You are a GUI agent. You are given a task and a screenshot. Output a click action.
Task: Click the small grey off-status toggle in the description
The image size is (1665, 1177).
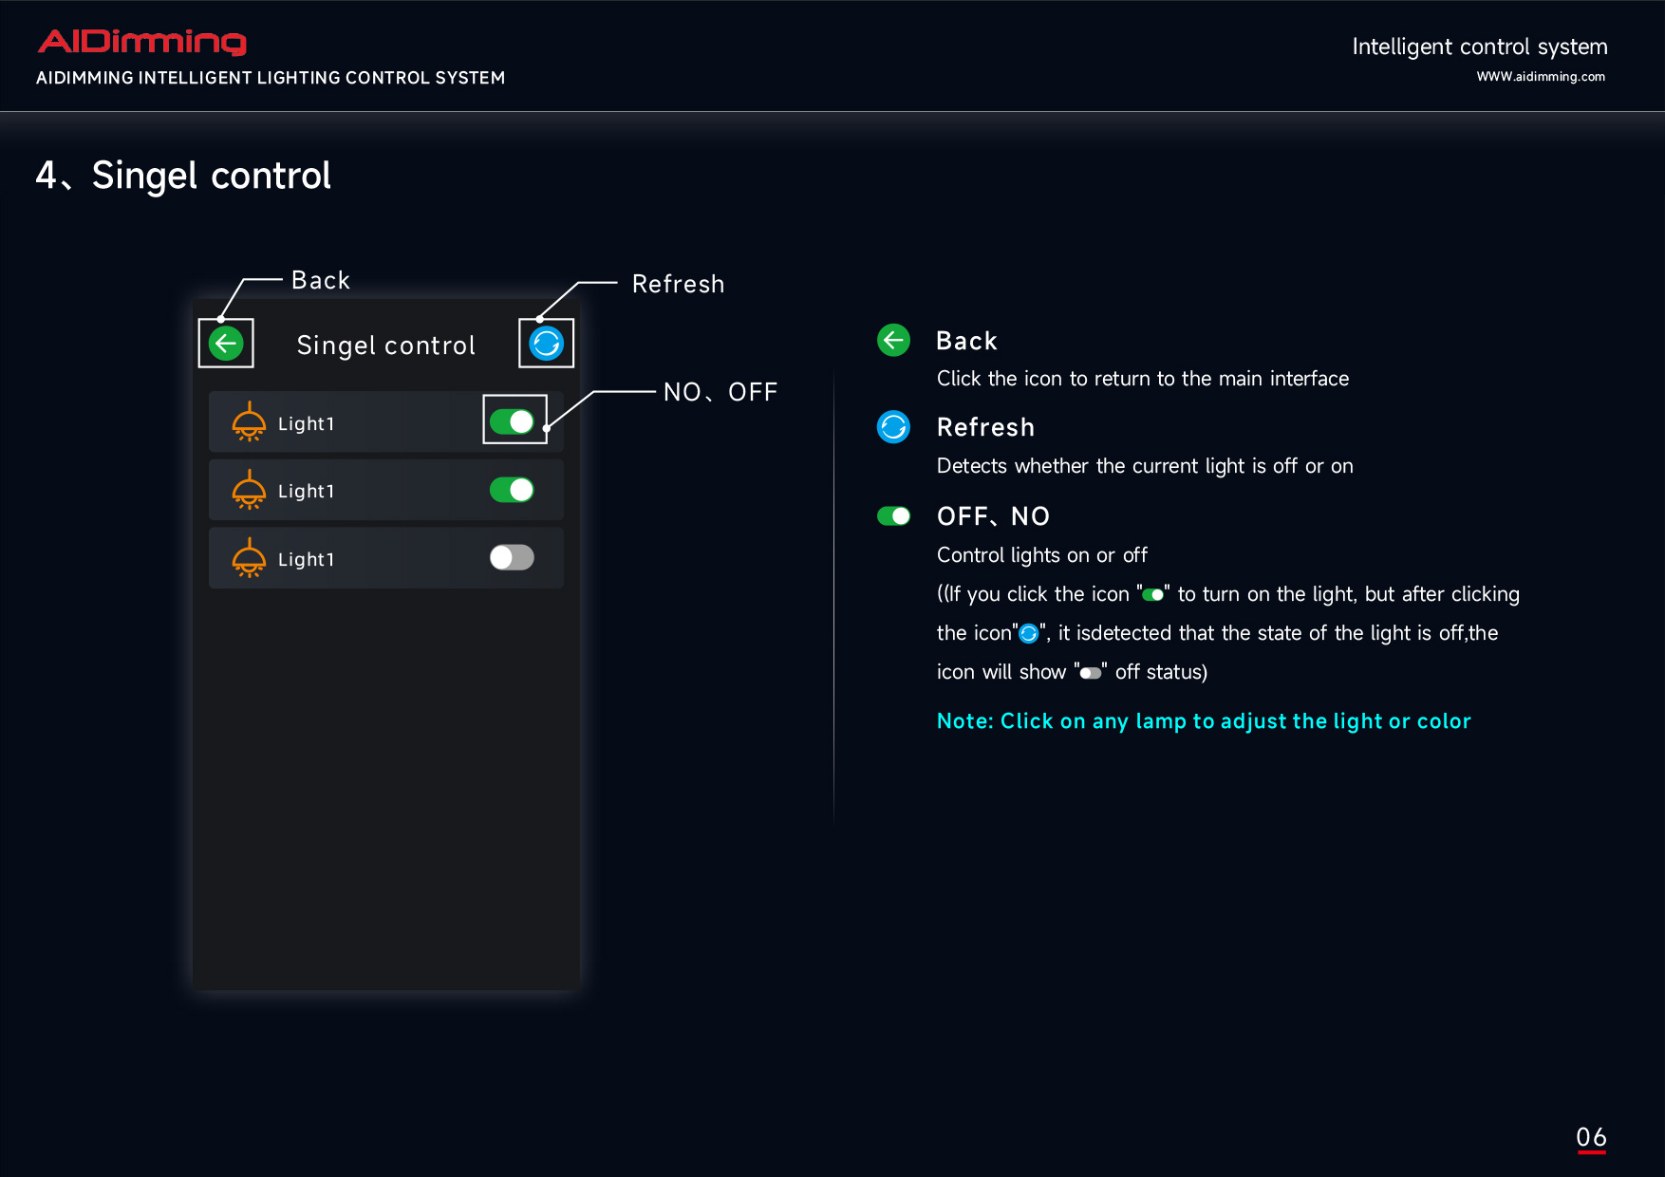1090,673
